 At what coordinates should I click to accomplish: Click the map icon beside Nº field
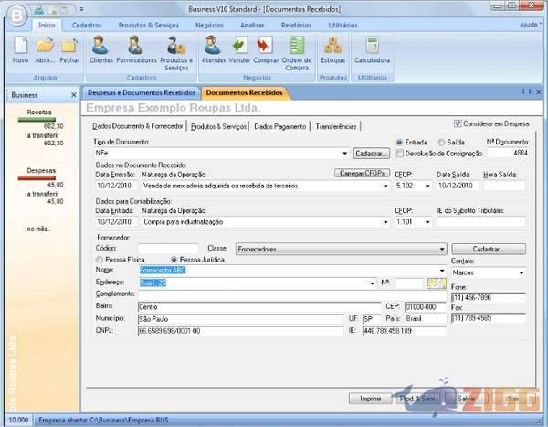[437, 283]
